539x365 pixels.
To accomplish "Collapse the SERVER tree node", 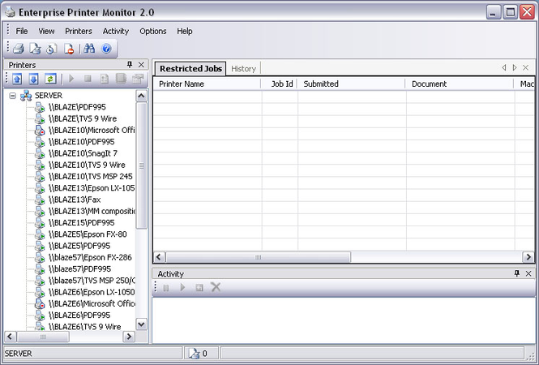I will (12, 96).
